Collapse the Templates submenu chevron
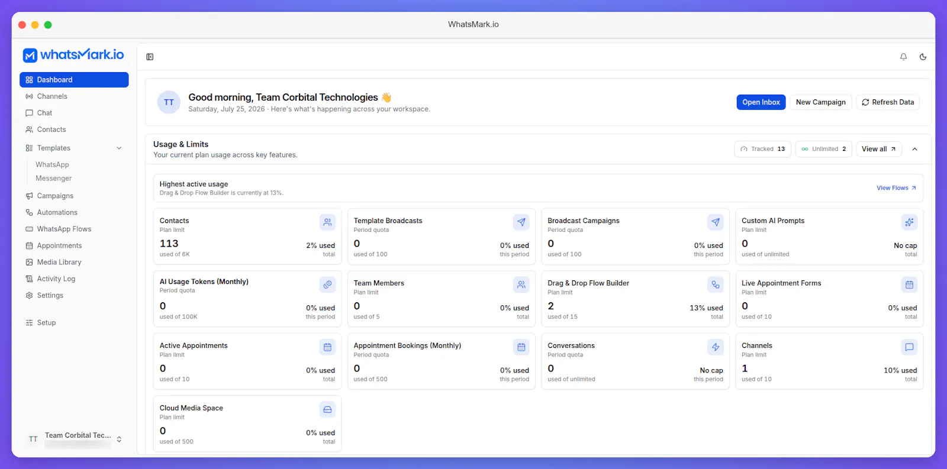Image resolution: width=947 pixels, height=469 pixels. point(119,148)
